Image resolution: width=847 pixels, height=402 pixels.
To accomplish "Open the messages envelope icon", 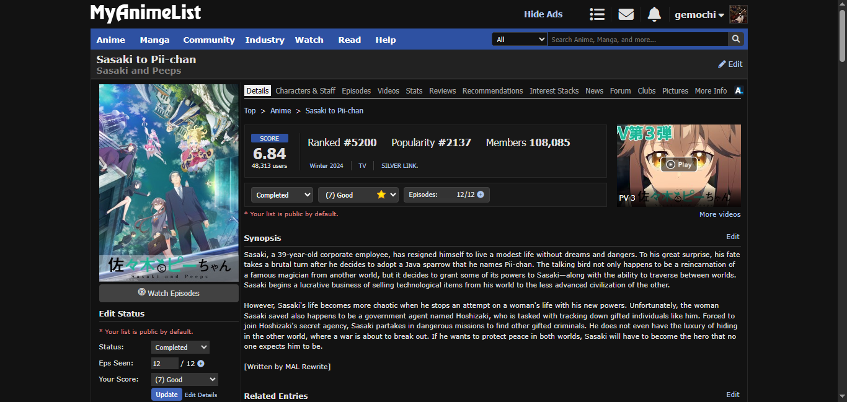I will (626, 14).
